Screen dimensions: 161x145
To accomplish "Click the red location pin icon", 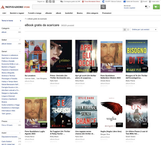I will [83, 2].
